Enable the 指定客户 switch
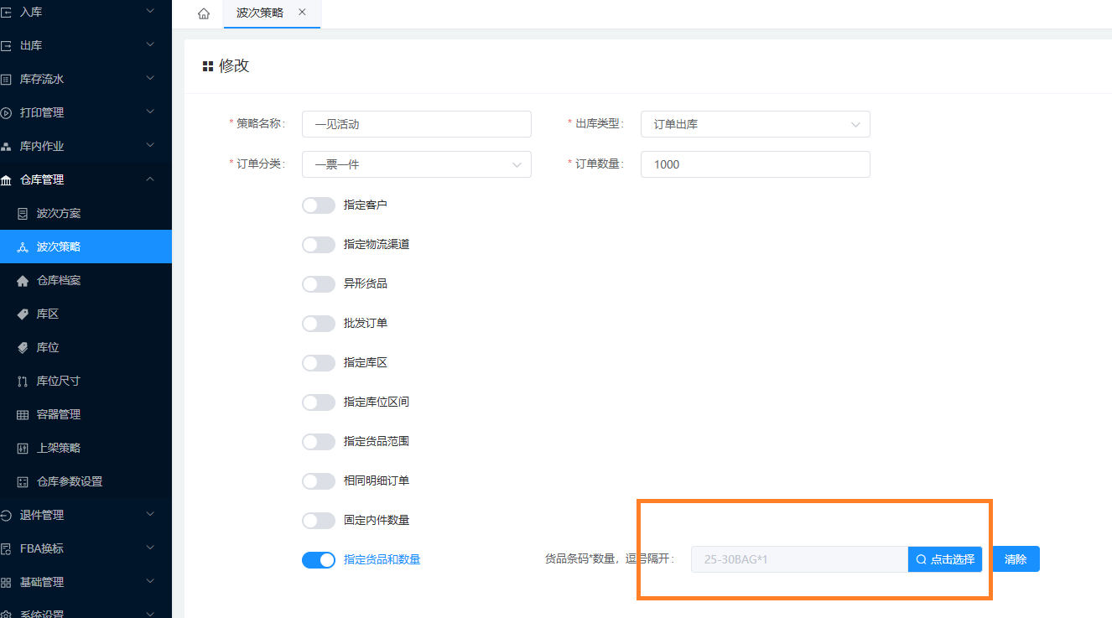 pyautogui.click(x=319, y=205)
